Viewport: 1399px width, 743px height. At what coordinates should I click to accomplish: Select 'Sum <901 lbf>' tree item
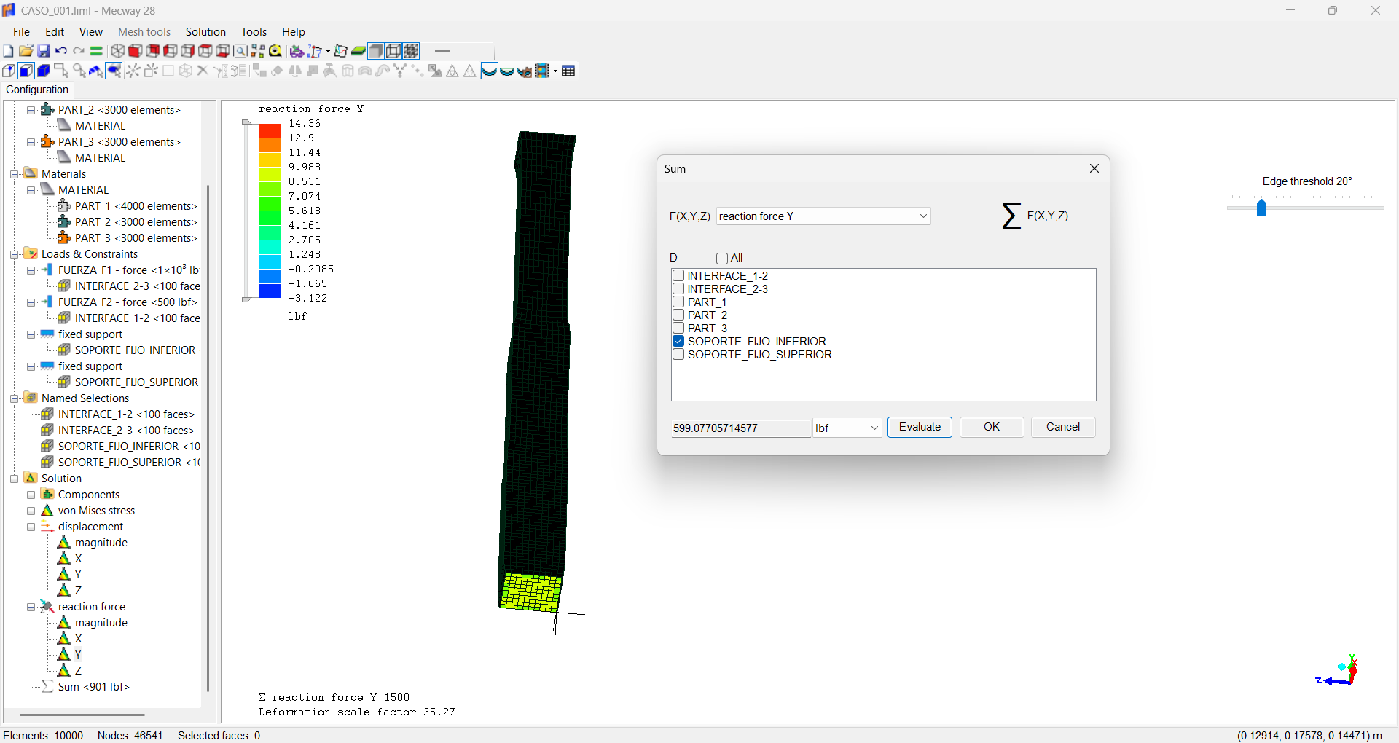pyautogui.click(x=93, y=687)
